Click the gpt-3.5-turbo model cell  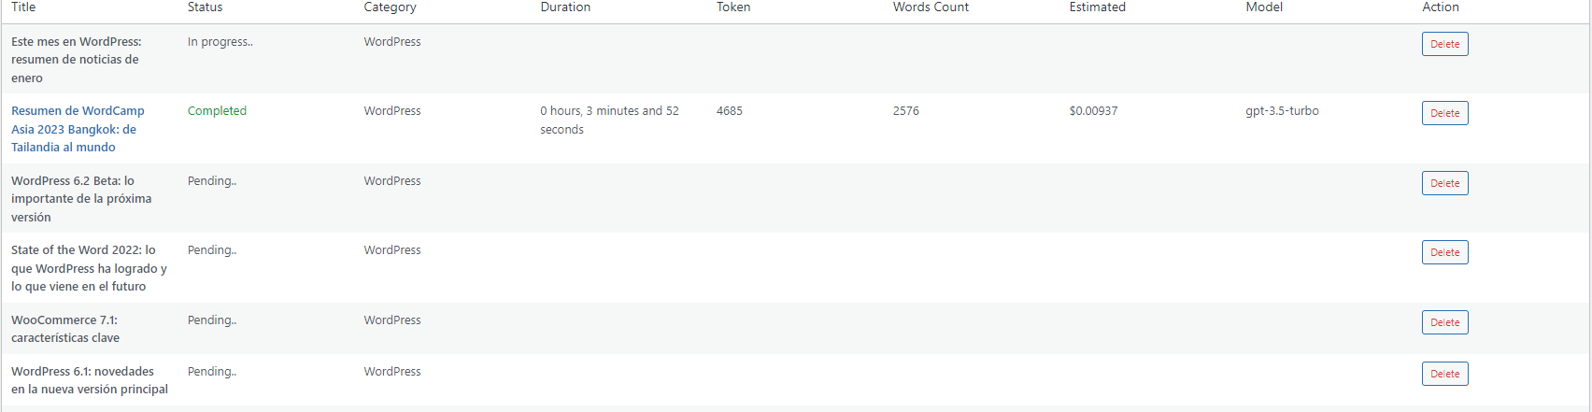(1282, 111)
